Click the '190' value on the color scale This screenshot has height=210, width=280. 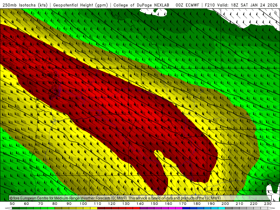coord(211,204)
